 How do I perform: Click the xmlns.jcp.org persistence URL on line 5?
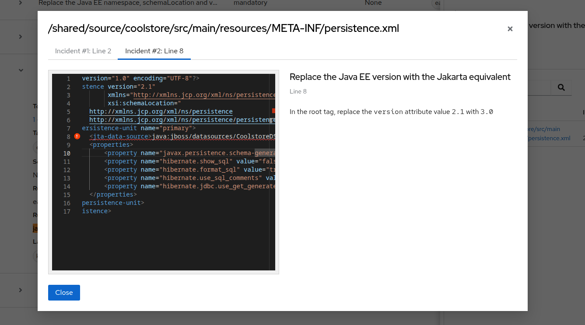click(161, 111)
